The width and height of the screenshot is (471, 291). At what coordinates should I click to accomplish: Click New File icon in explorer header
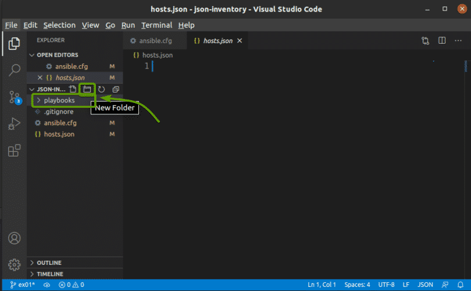[x=72, y=89]
